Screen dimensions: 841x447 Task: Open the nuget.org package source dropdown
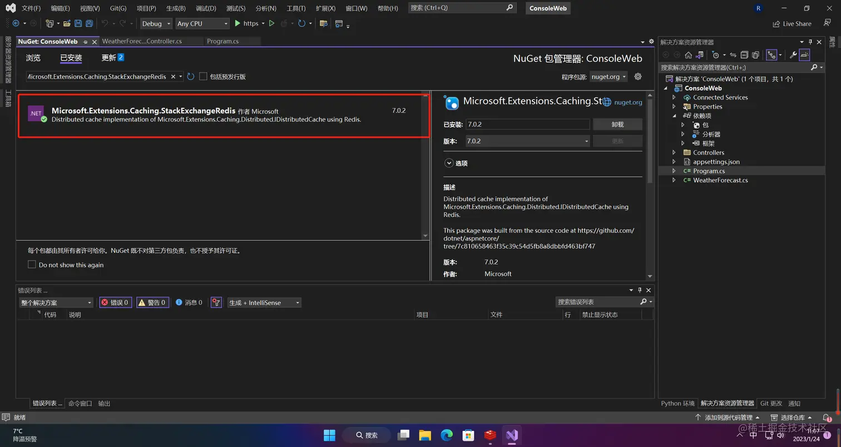click(x=609, y=77)
